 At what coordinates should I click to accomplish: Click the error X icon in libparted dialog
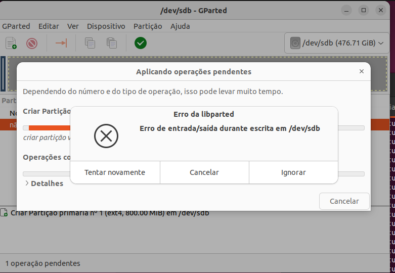coord(106,136)
